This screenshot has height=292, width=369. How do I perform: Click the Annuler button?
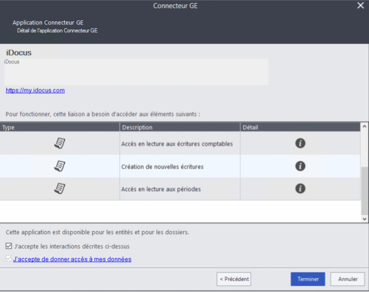point(348,279)
